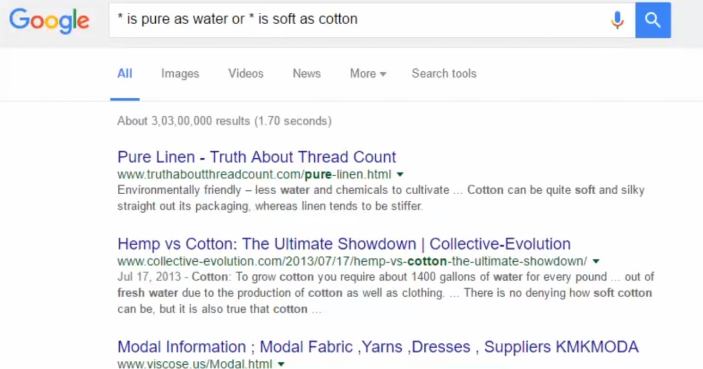Click the viscose.us/Modal.html green URL
703x369 pixels.
pos(195,364)
